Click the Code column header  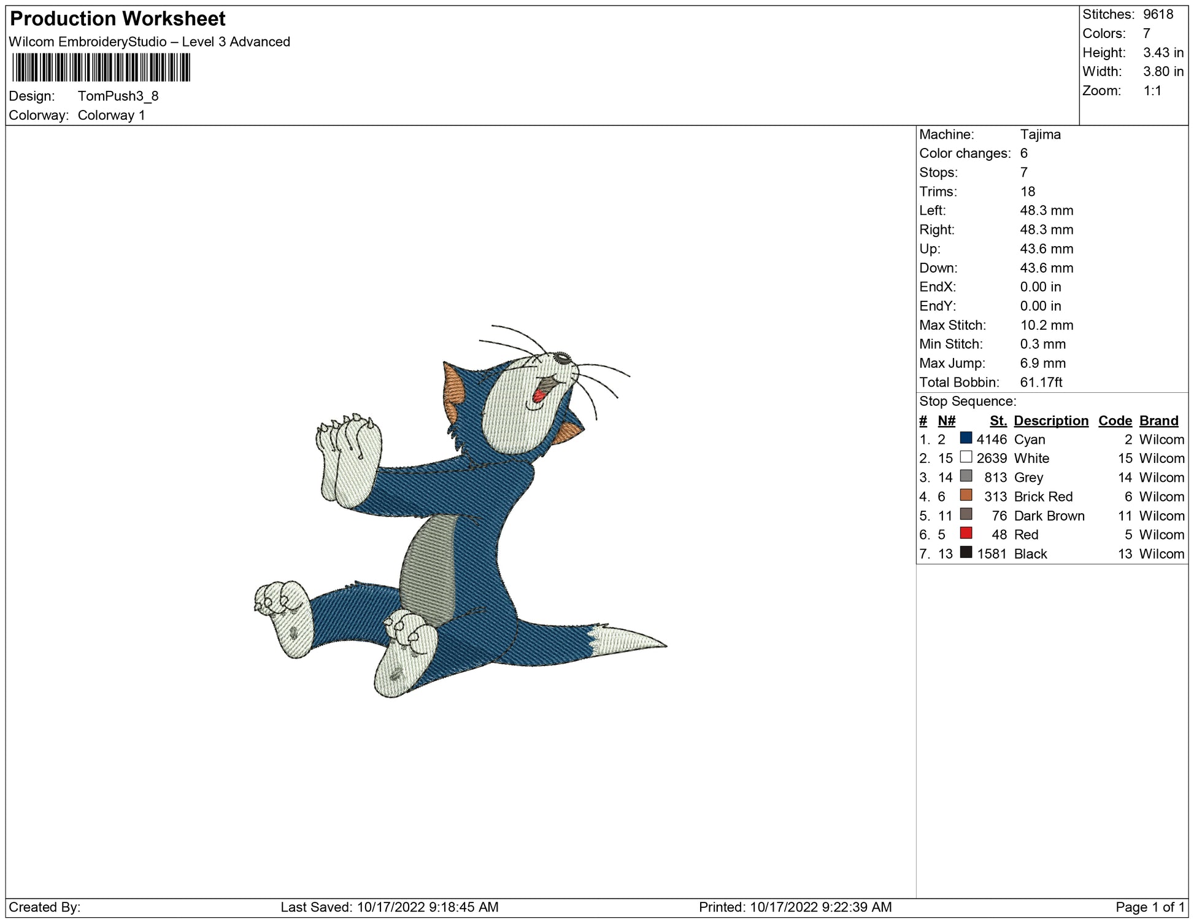(x=1115, y=421)
